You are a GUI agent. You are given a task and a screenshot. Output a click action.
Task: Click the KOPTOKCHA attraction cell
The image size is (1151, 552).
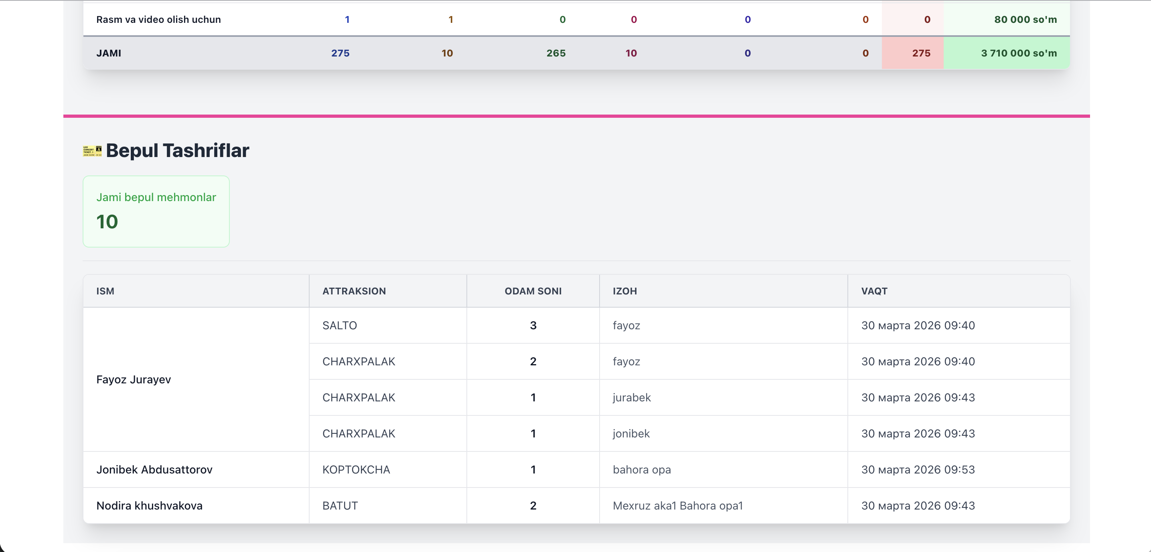(x=356, y=469)
